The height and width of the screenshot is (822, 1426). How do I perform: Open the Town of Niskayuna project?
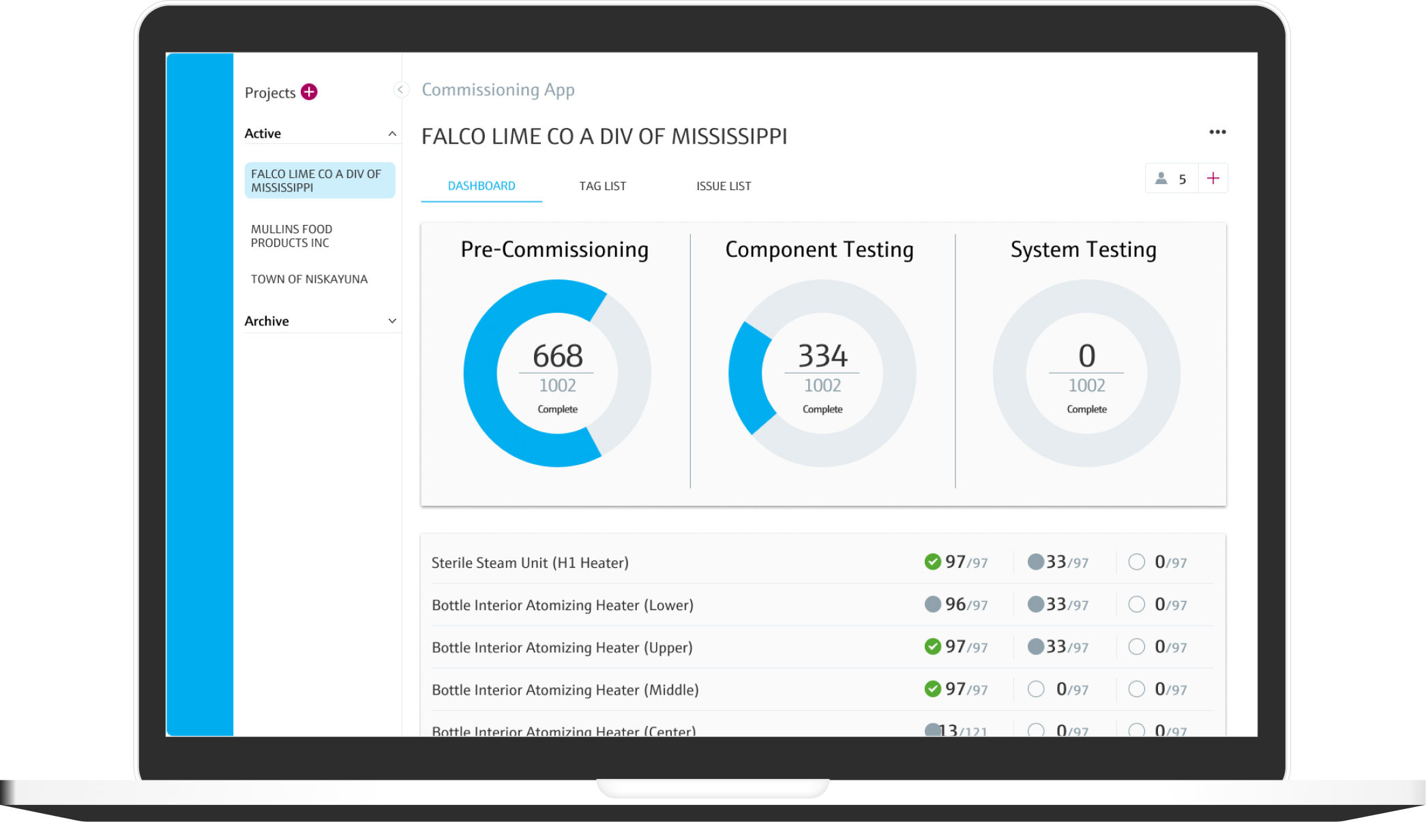click(309, 279)
